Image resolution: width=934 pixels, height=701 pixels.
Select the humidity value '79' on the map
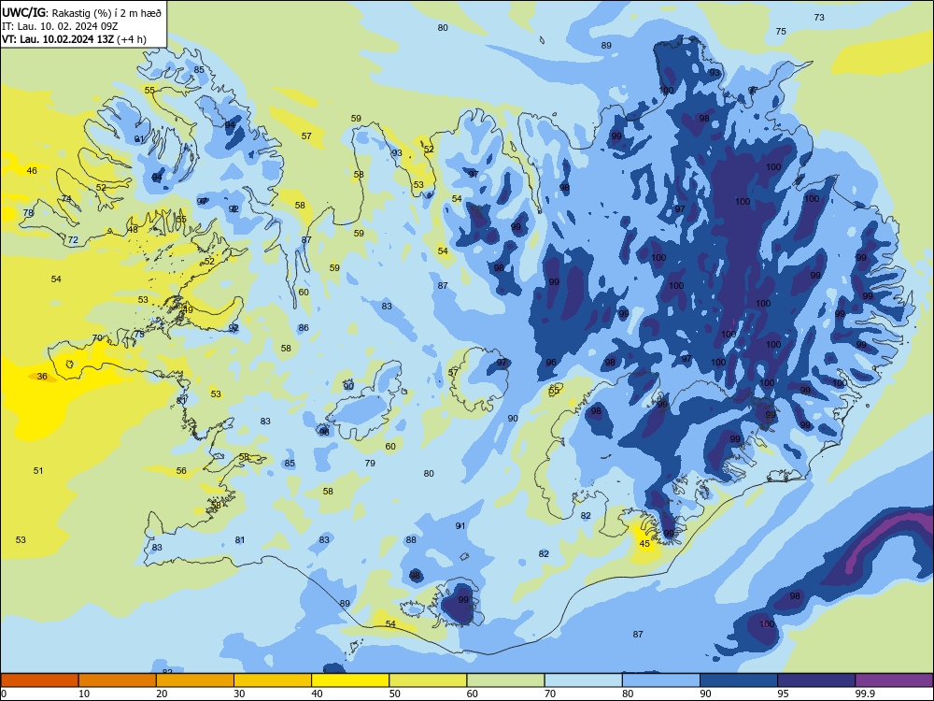tap(370, 463)
